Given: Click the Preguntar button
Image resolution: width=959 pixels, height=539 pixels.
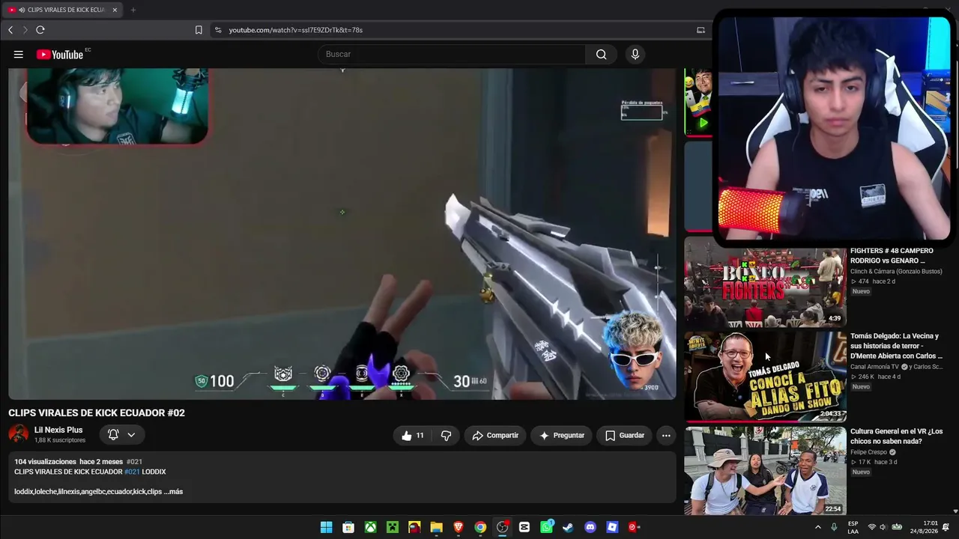Looking at the screenshot, I should [561, 436].
